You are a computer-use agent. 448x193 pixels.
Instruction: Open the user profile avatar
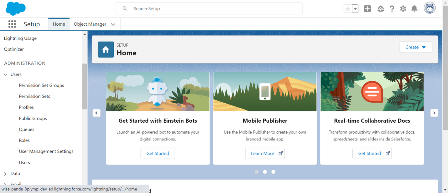[430, 8]
